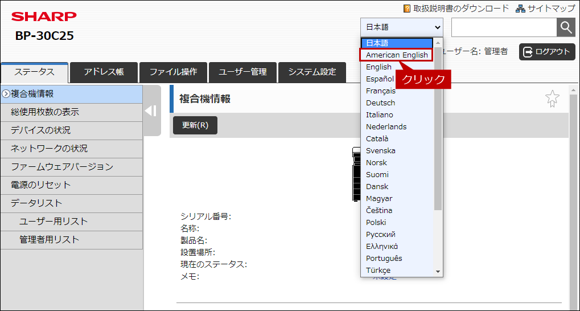
Task: Select highlighted 日本語 list option
Action: pyautogui.click(x=397, y=43)
